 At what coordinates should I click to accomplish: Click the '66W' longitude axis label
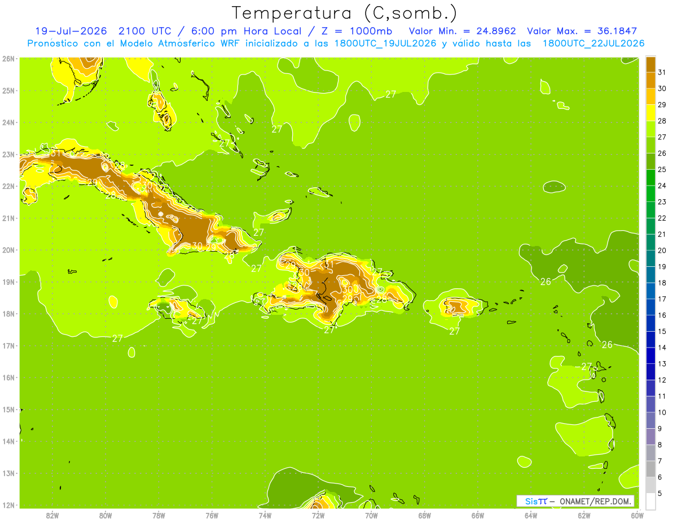(x=477, y=516)
